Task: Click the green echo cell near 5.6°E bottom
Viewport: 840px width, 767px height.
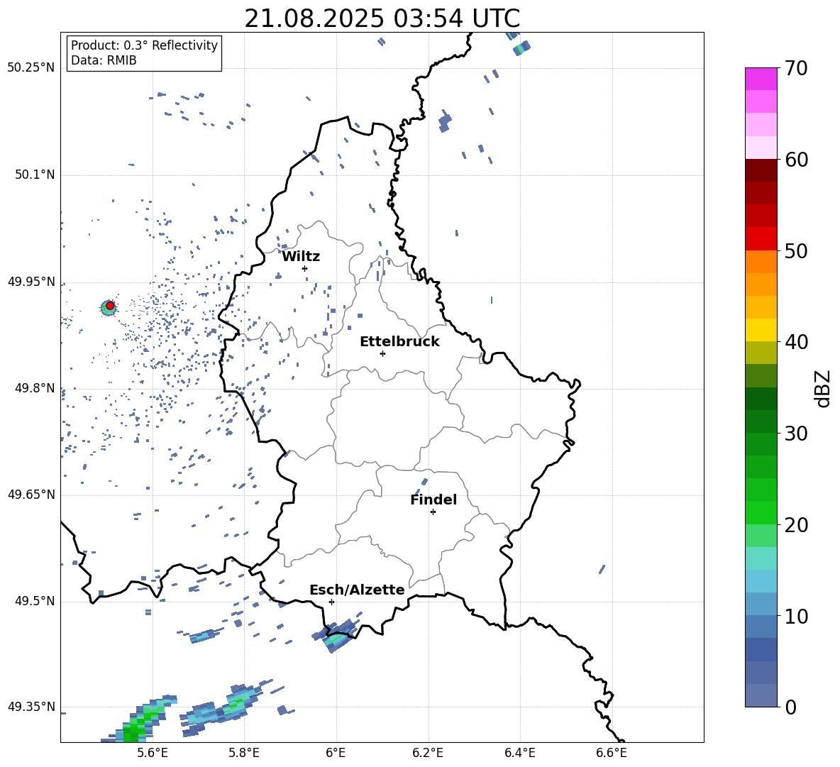Action: [x=139, y=720]
